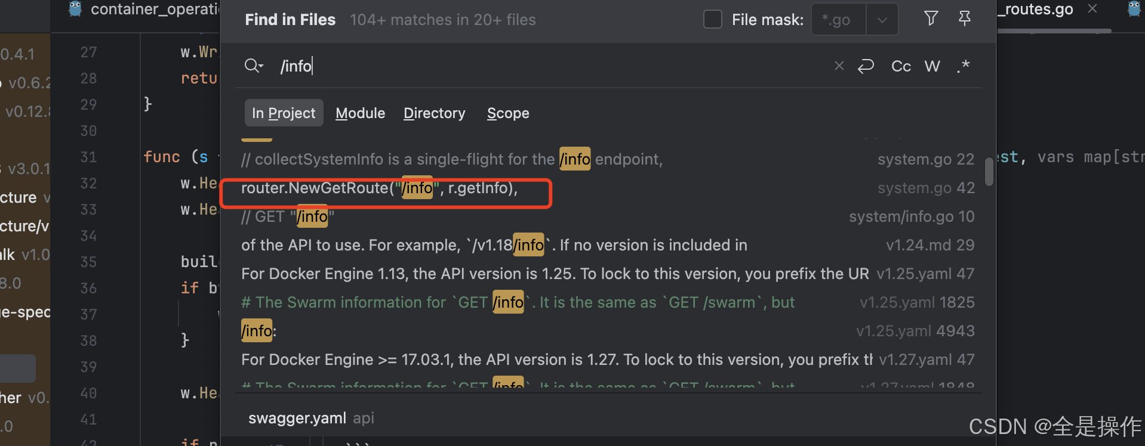Image resolution: width=1145 pixels, height=446 pixels.
Task: Select the In Project scope tab
Action: click(x=284, y=113)
